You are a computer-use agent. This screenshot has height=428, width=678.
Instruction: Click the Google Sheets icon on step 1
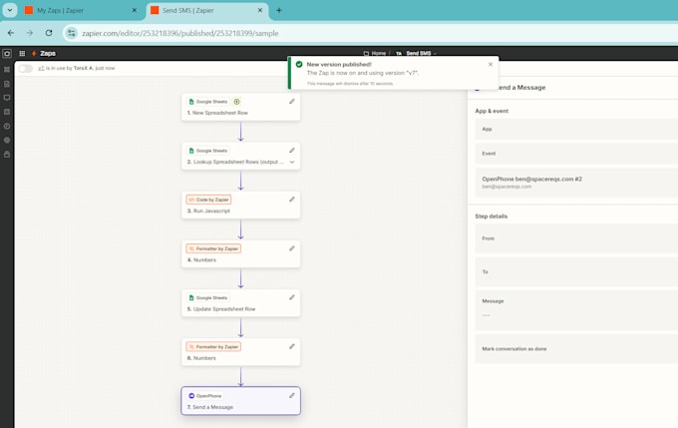coord(191,102)
